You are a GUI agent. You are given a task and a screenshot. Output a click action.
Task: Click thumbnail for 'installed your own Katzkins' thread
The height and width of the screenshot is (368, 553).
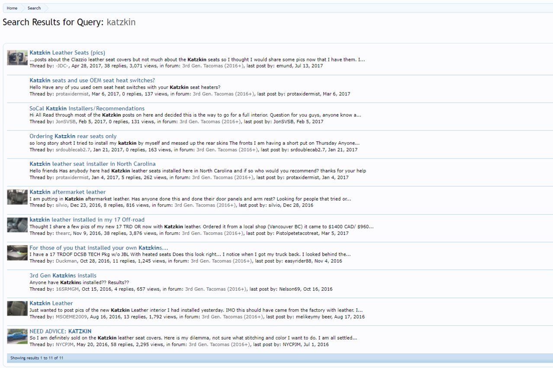pos(17,253)
